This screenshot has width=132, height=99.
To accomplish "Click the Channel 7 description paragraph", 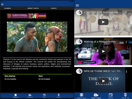I will coord(37,64).
